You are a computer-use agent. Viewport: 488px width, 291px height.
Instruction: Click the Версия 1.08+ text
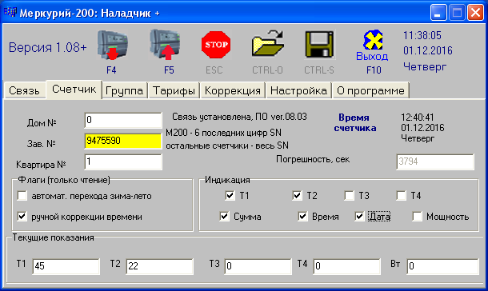point(48,47)
